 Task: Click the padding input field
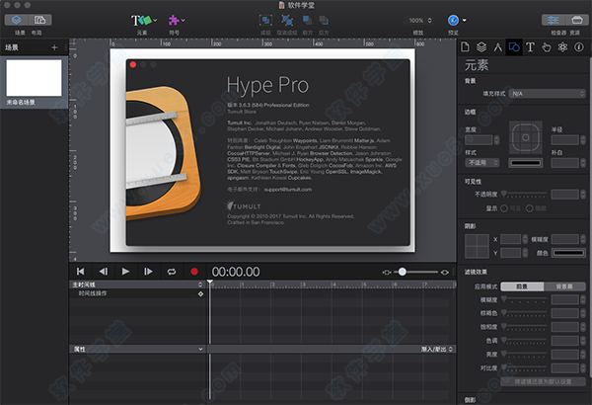click(x=565, y=163)
